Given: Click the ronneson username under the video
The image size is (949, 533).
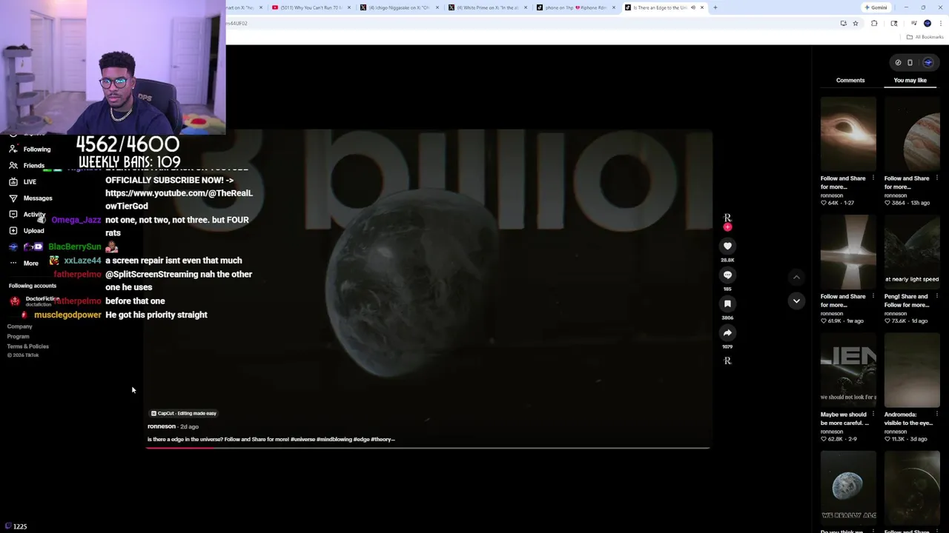Looking at the screenshot, I should pyautogui.click(x=162, y=426).
